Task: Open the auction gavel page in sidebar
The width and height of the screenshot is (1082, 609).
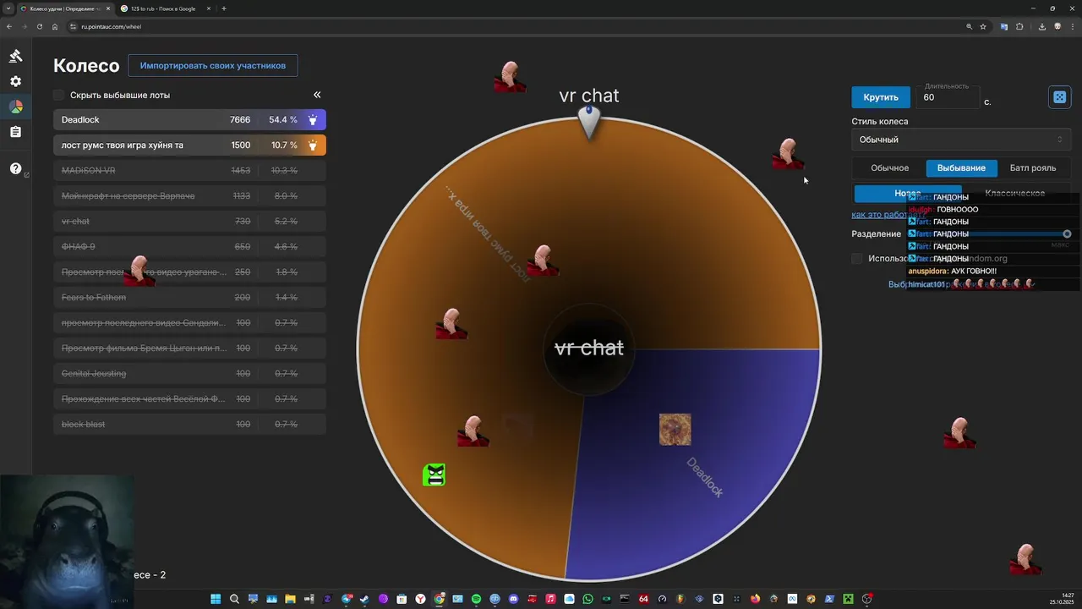Action: [x=15, y=56]
